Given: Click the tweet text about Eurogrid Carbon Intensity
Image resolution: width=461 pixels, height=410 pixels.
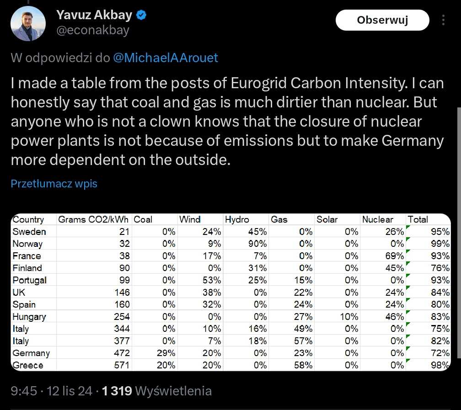Looking at the screenshot, I should point(227,121).
